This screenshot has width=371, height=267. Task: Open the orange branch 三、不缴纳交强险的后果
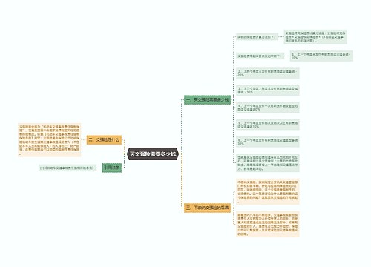[207, 208]
